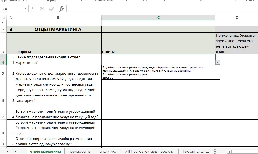
Task: Select row 1 header
Action: pos(3,23)
